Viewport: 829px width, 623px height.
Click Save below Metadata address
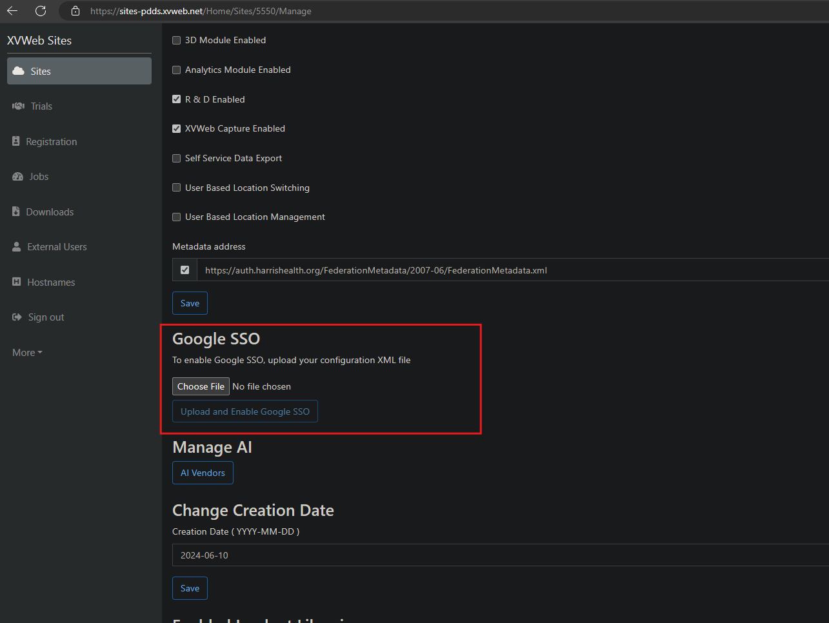190,303
